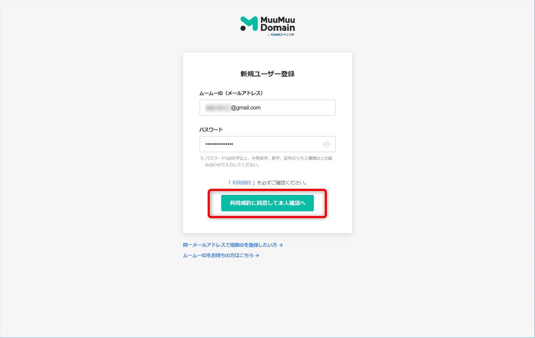This screenshot has height=338, width=535.
Task: Open ムームーIDをお持ちの方はこちら link
Action: 218,255
